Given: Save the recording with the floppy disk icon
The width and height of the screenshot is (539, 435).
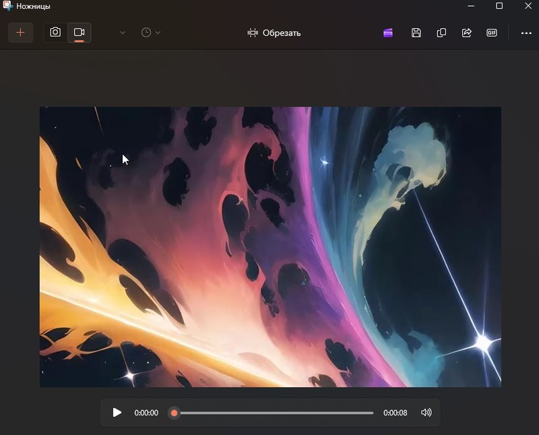Looking at the screenshot, I should [x=416, y=32].
